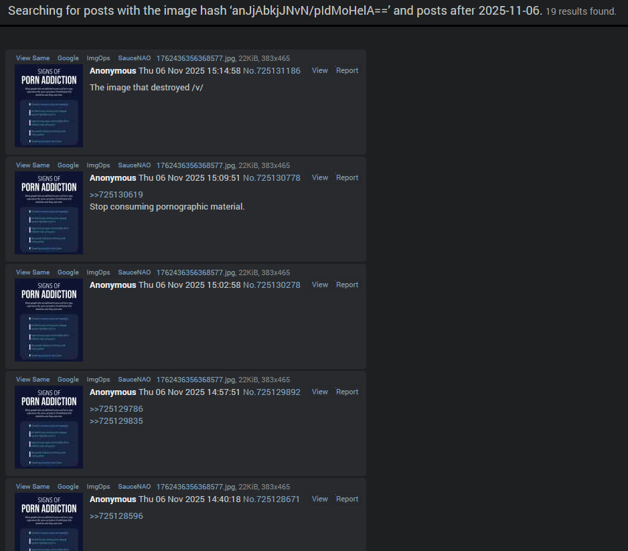Image resolution: width=628 pixels, height=551 pixels.
Task: Click View Same for post No.725128671
Action: pyautogui.click(x=32, y=487)
